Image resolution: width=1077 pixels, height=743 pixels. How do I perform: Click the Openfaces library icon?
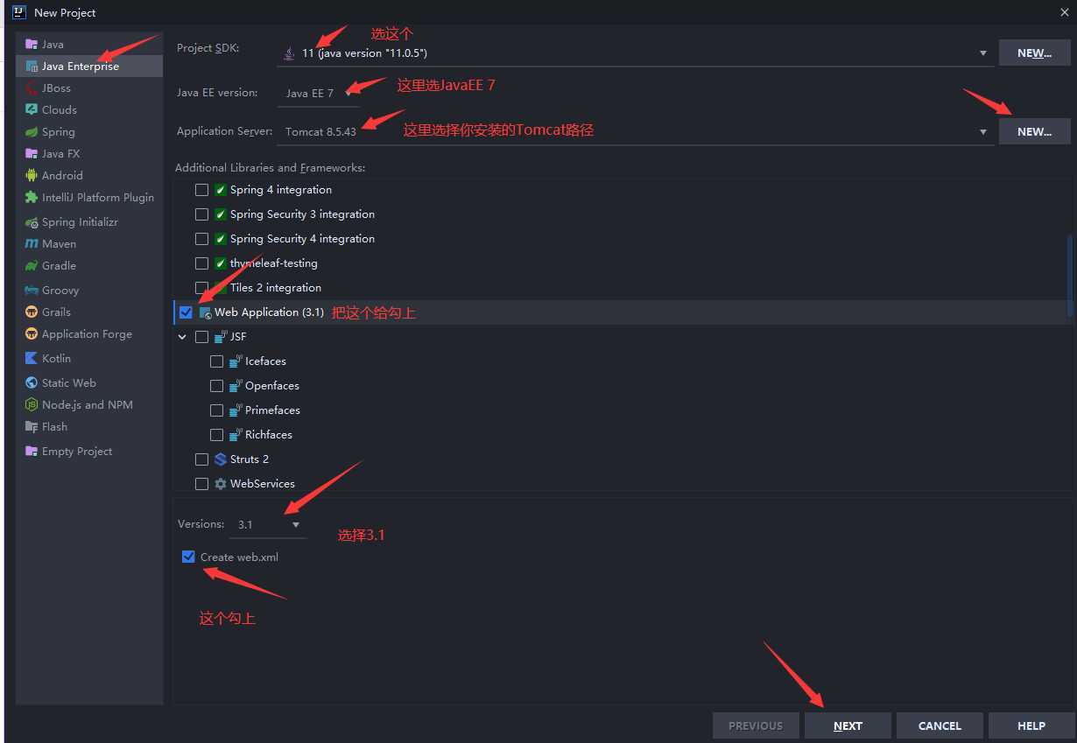(236, 386)
